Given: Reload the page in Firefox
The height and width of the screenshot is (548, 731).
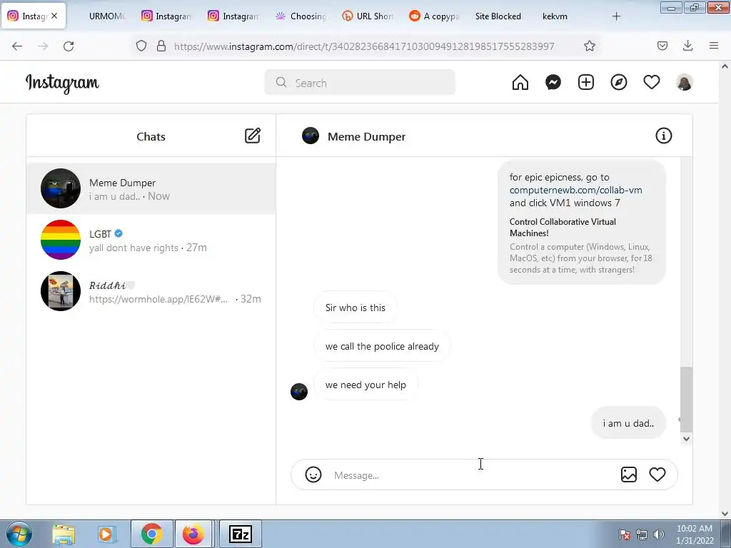Looking at the screenshot, I should [69, 46].
